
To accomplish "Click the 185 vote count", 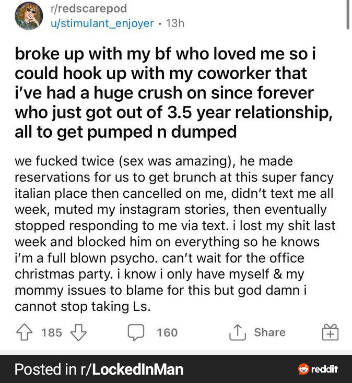I will tap(52, 332).
